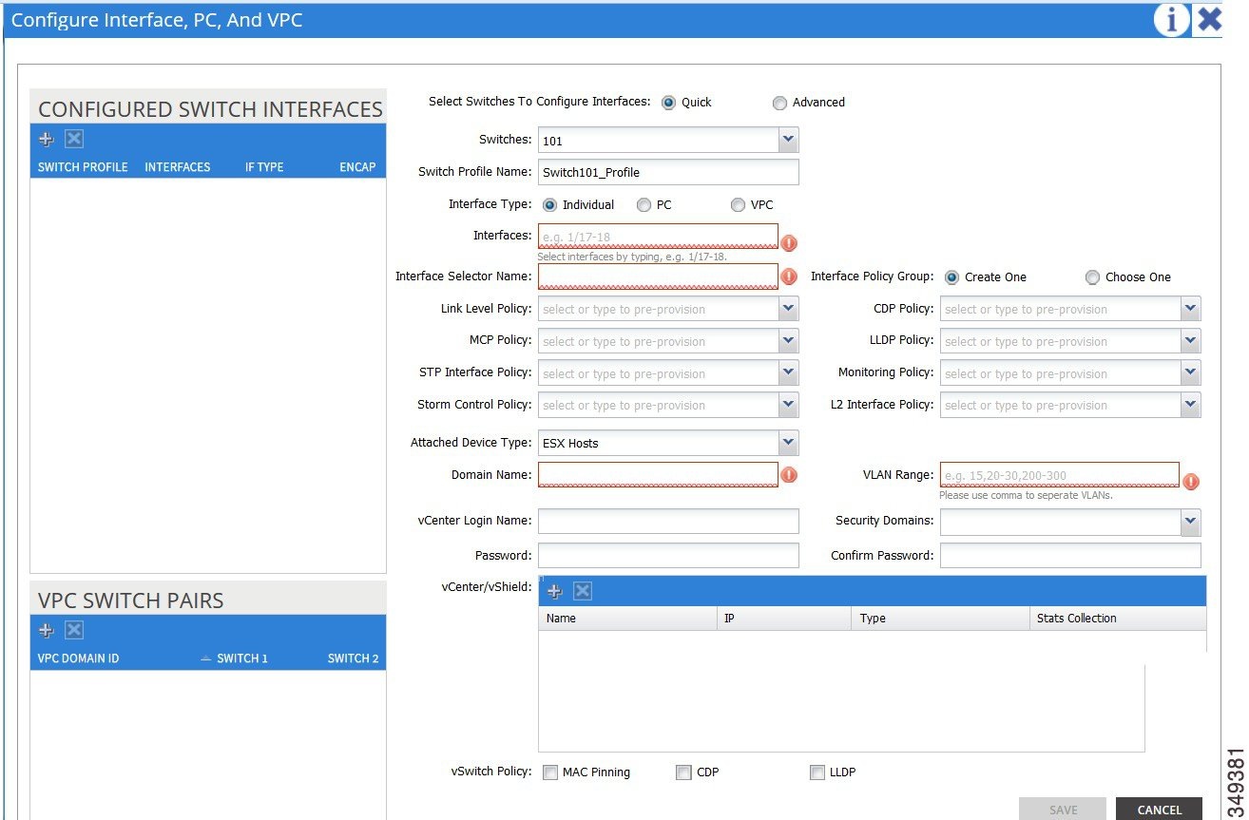Enable CDP vSwitch policy

pyautogui.click(x=683, y=772)
